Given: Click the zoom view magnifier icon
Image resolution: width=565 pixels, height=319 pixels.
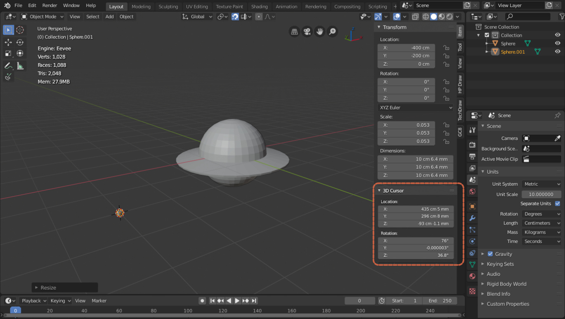Looking at the screenshot, I should click(x=333, y=32).
